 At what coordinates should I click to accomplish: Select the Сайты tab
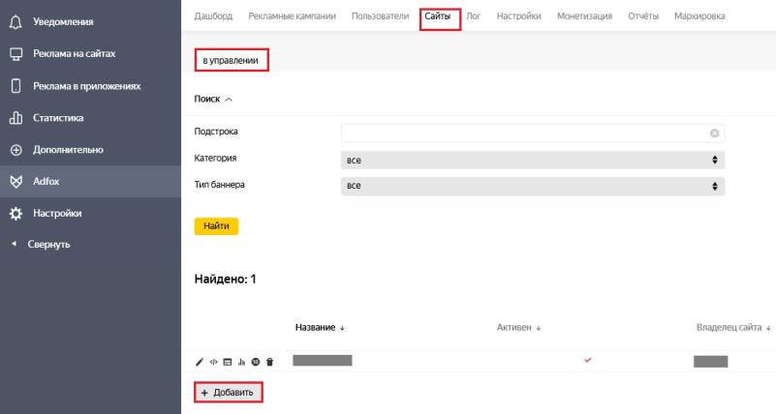[x=438, y=16]
